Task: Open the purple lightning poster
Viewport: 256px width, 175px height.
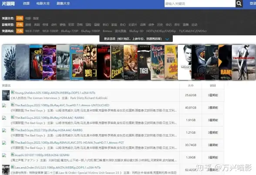Action: [50, 62]
